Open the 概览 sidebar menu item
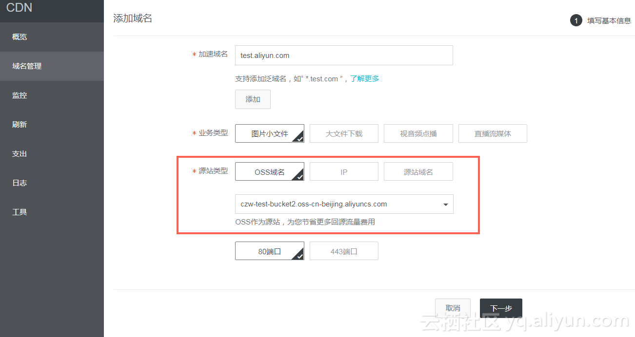 pos(52,37)
